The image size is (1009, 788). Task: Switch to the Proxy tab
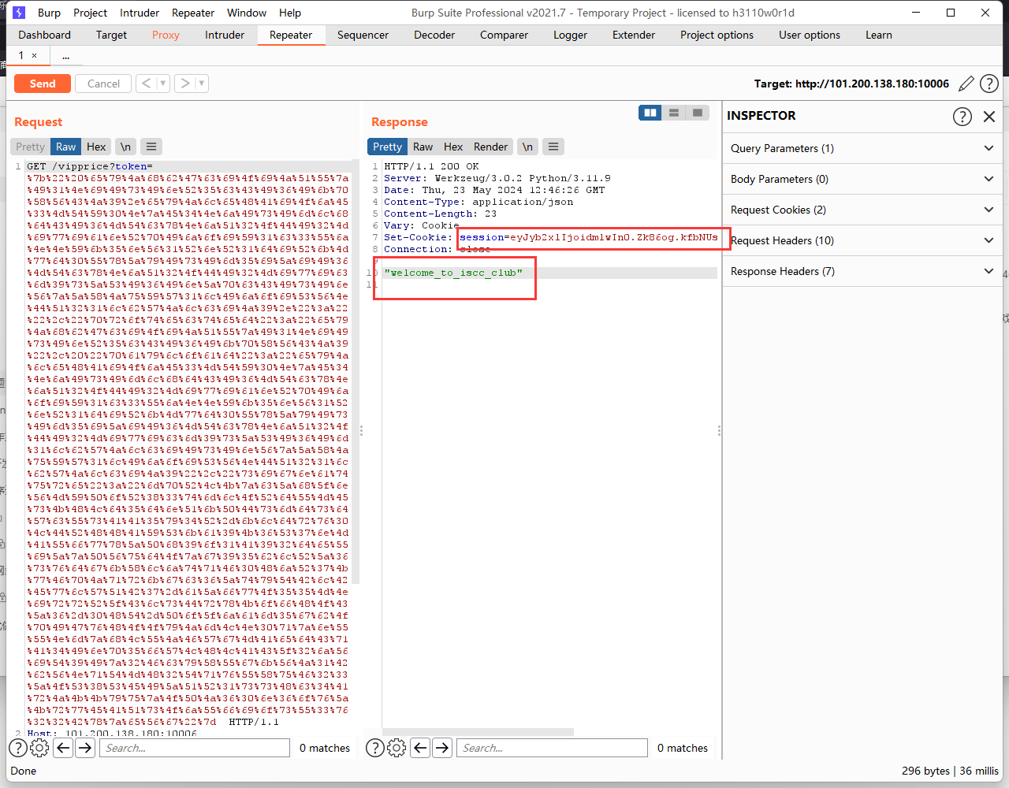click(x=166, y=35)
